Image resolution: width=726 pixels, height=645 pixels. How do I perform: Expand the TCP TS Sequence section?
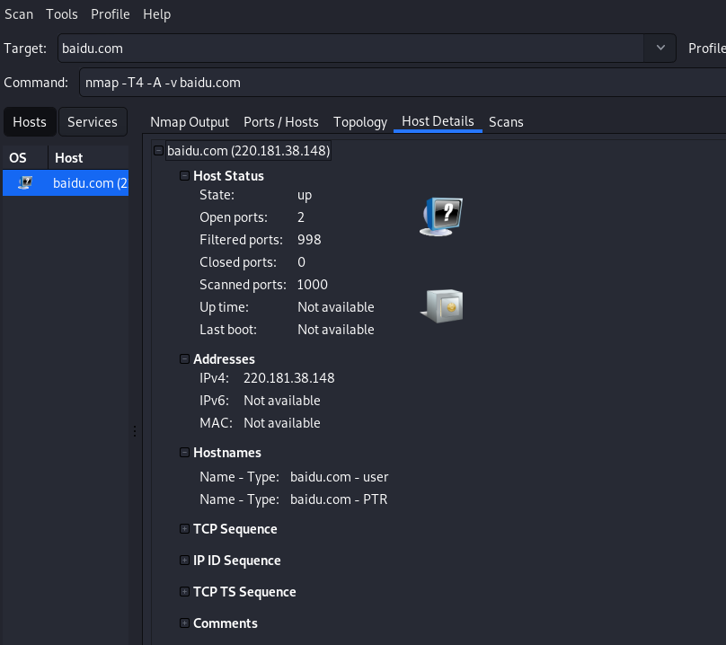click(184, 592)
